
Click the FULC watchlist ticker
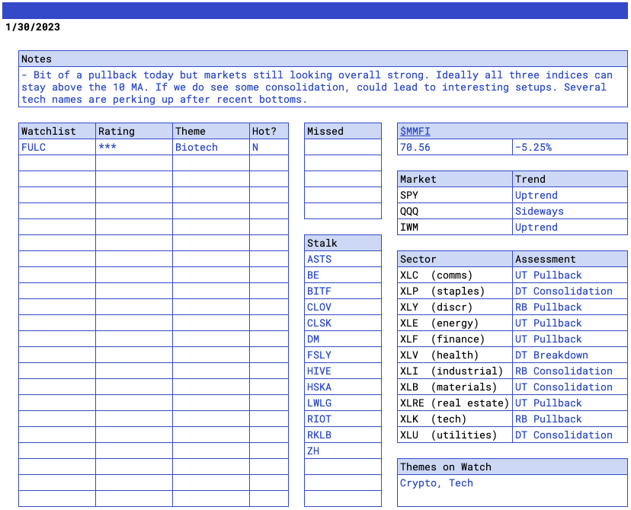[x=57, y=147]
